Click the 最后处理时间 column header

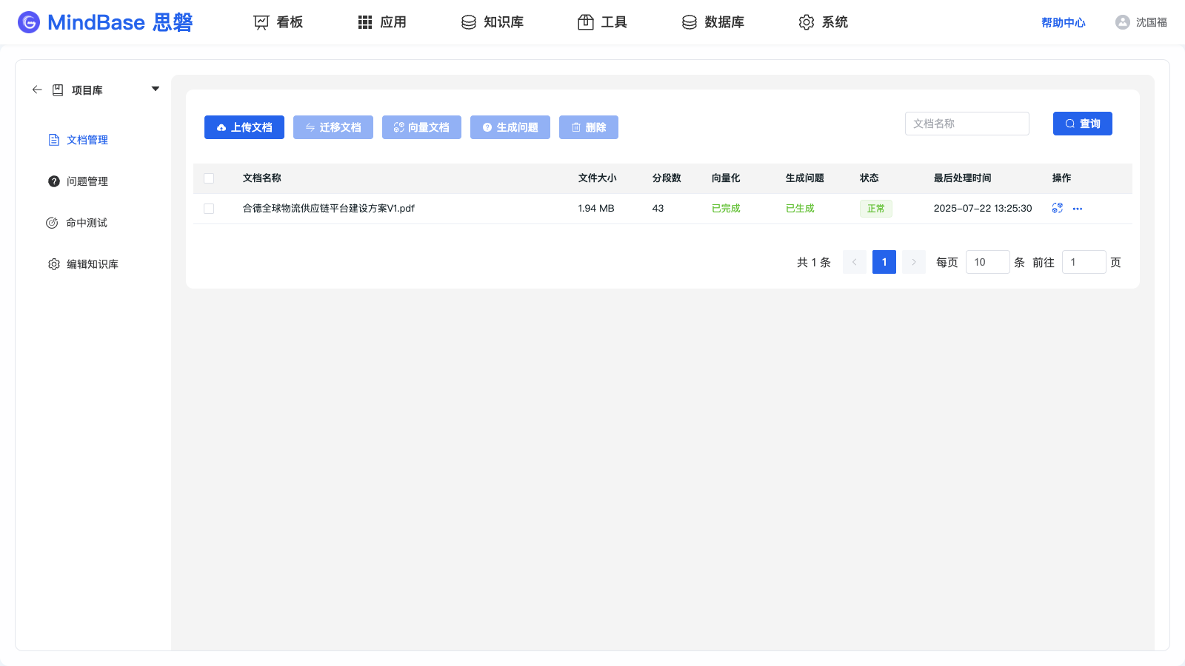coord(963,178)
